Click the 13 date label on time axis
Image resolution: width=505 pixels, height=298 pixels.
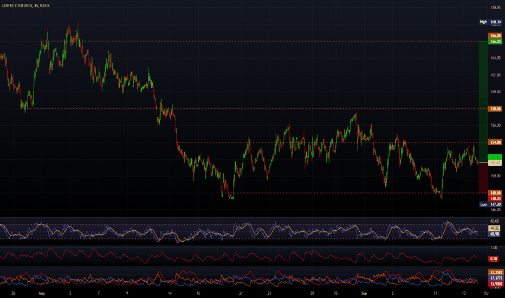coord(464,293)
